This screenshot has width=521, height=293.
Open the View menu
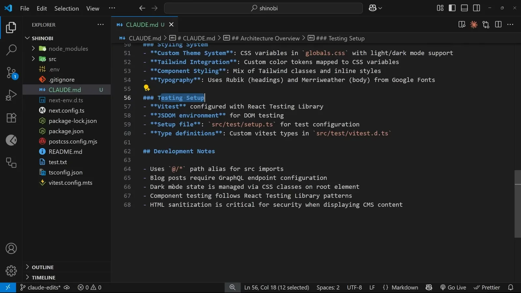click(93, 8)
